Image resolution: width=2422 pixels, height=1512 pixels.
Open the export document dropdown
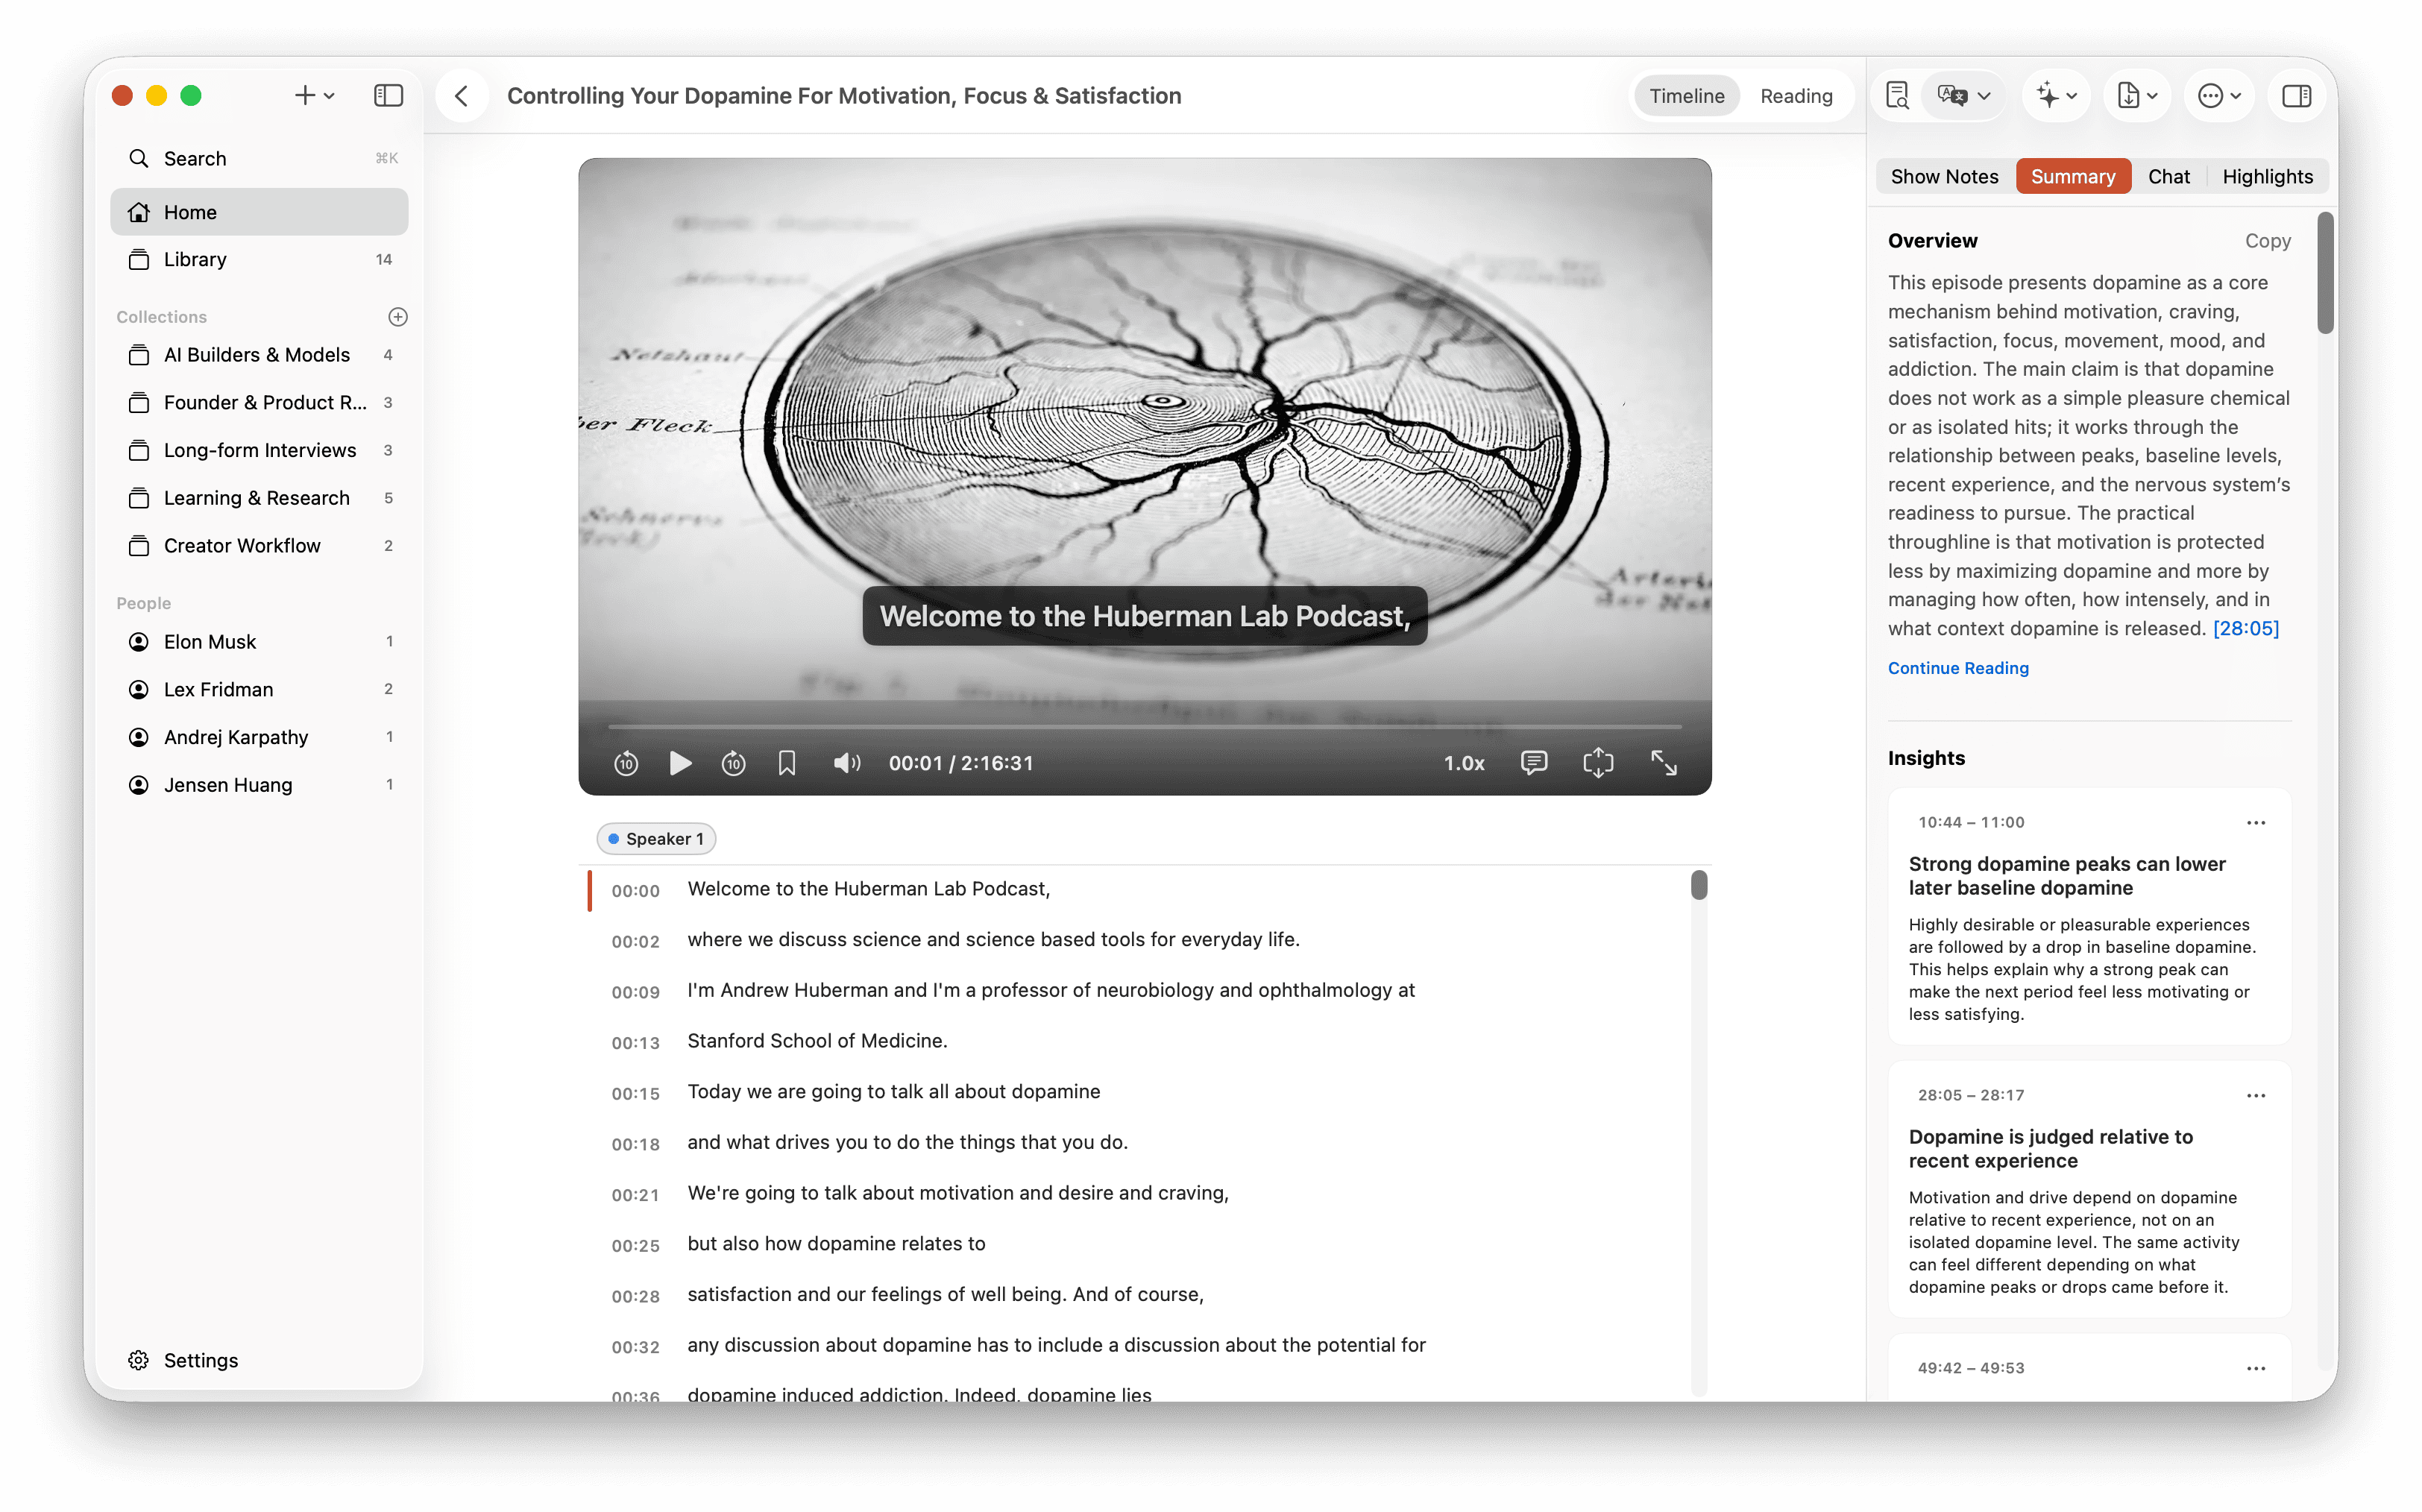pyautogui.click(x=2137, y=96)
